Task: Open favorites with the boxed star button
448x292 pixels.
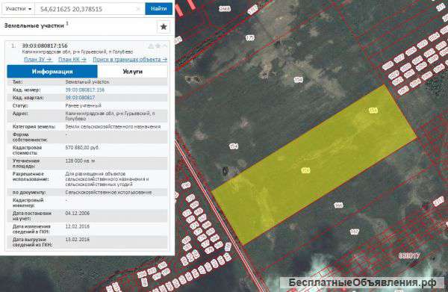Action: coord(164,27)
